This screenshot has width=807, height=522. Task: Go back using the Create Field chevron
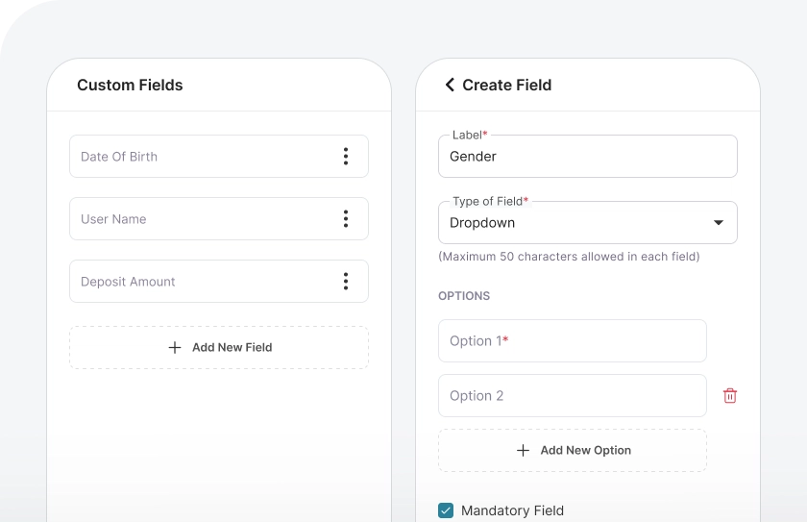(x=449, y=85)
